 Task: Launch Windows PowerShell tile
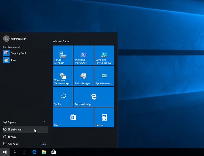[84, 55]
